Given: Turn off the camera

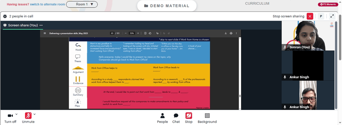Looking at the screenshot, I should 10,118.
